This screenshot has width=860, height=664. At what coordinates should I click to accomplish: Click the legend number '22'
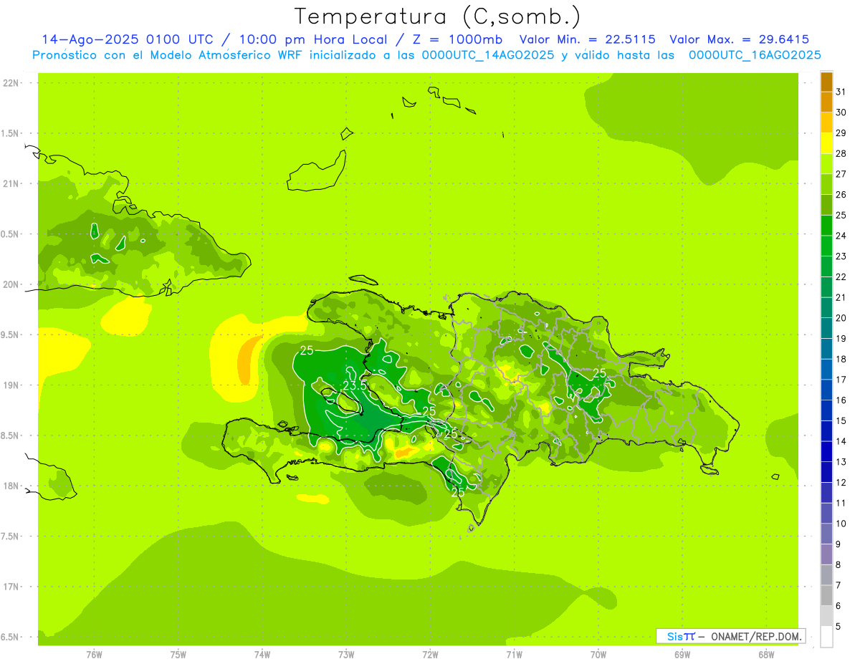[x=841, y=276]
